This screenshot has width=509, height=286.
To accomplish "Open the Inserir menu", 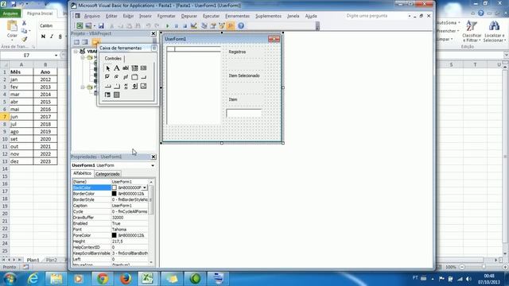I will (146, 16).
